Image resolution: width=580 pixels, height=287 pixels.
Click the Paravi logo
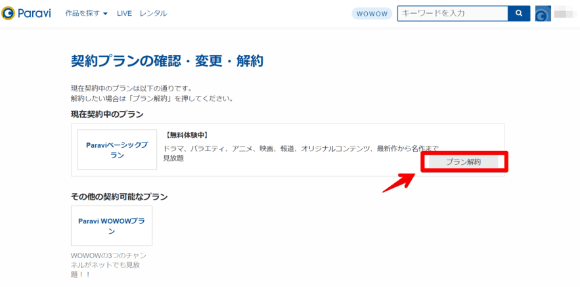pyautogui.click(x=26, y=13)
